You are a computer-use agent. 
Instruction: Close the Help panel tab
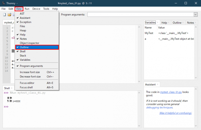pos(169,23)
